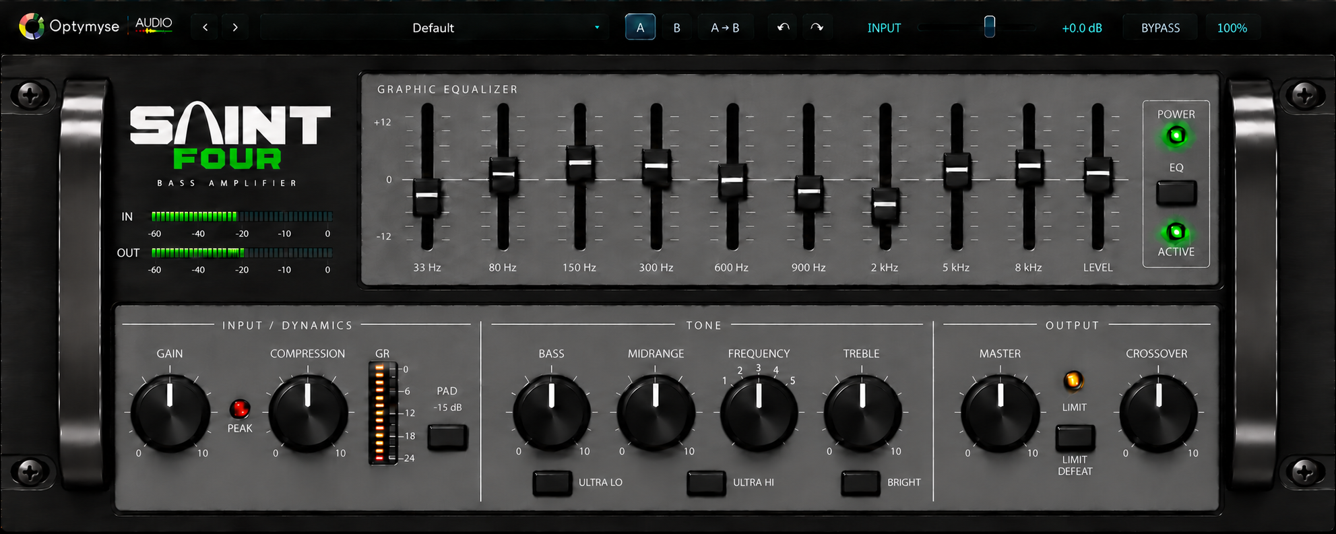1336x534 pixels.
Task: Select the B preset slot
Action: (676, 28)
